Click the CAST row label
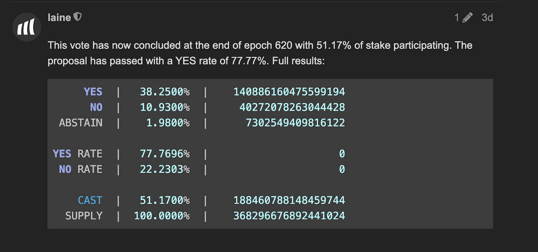538x252 pixels. coord(90,200)
